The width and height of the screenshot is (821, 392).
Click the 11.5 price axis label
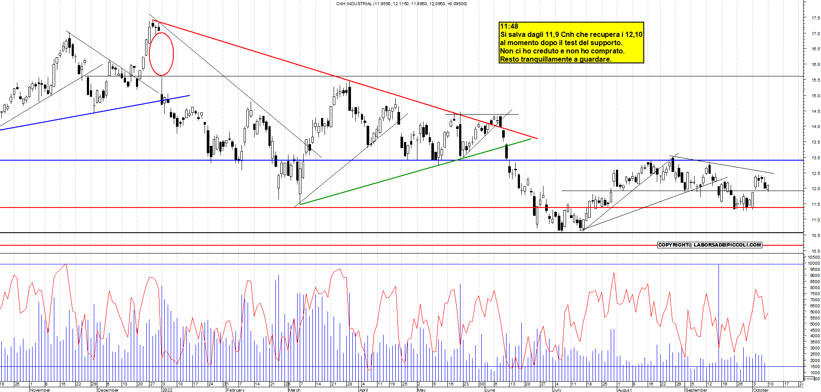815,204
